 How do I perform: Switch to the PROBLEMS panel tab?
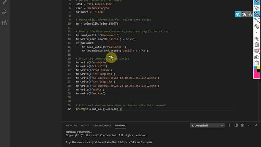click(x=71, y=125)
